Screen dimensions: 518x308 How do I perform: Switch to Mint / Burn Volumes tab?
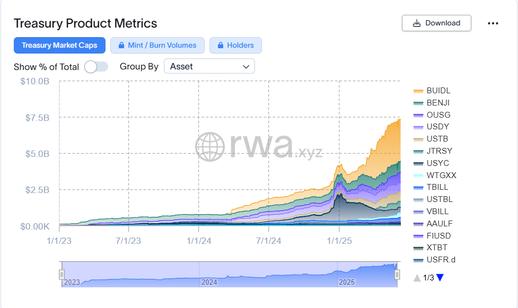157,46
